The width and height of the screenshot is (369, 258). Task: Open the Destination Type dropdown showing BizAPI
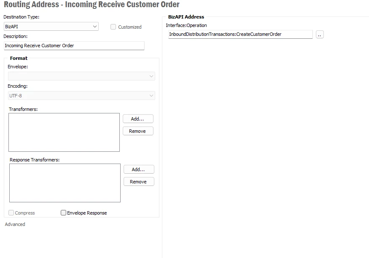(51, 26)
